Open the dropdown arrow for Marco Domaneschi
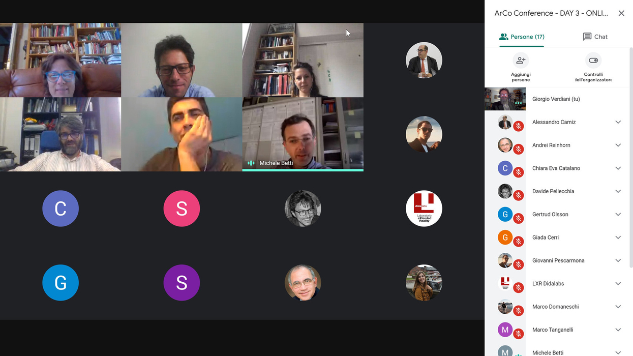This screenshot has width=633, height=356. click(618, 307)
